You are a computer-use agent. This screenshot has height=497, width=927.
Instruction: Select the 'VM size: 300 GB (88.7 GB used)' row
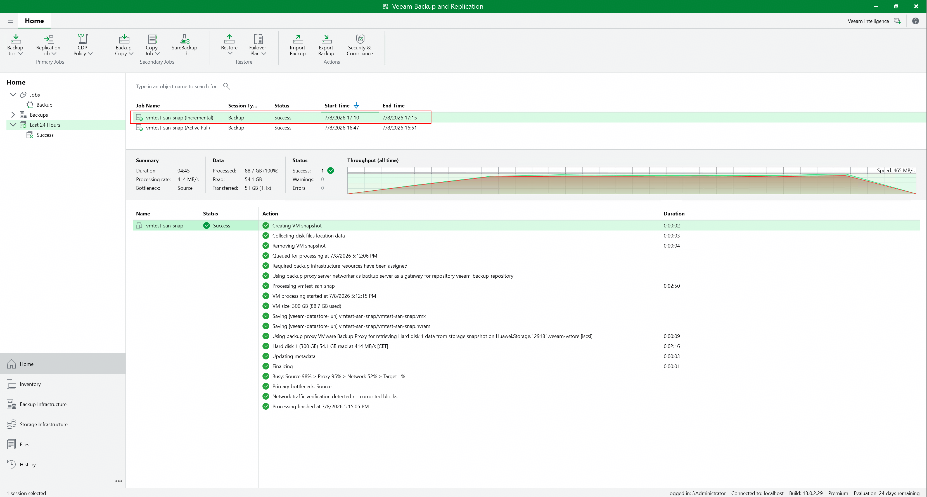[589, 306]
